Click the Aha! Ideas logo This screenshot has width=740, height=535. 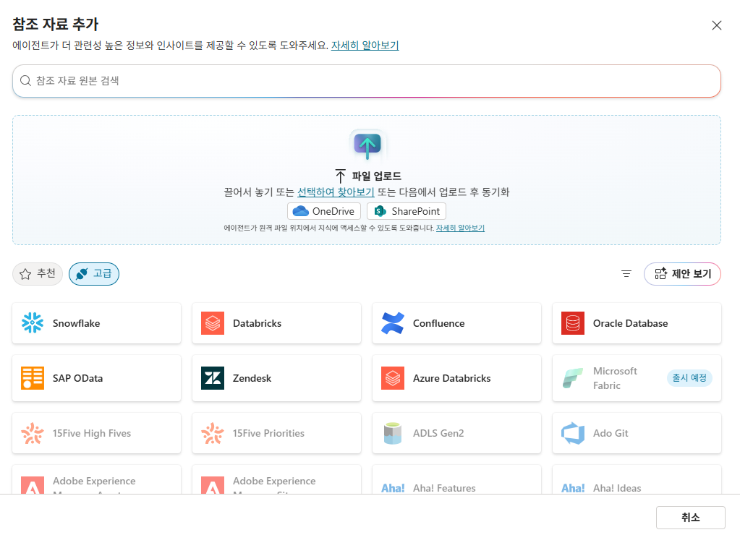(573, 488)
